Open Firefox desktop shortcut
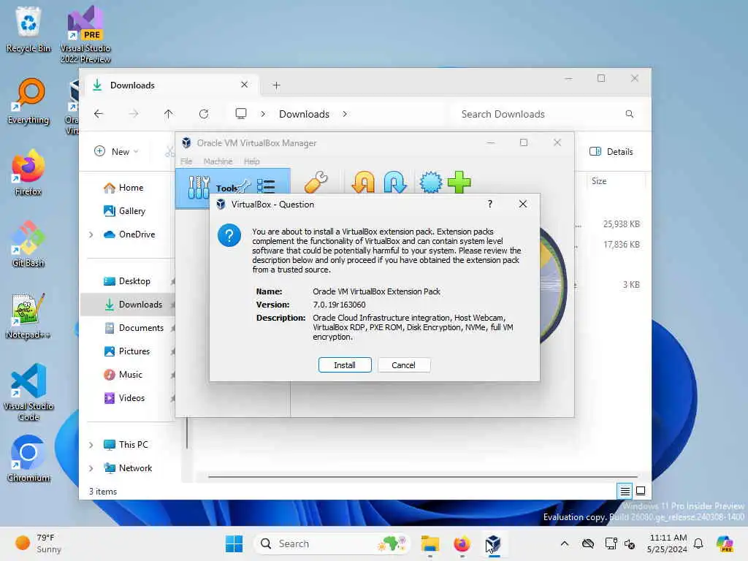 pyautogui.click(x=28, y=172)
